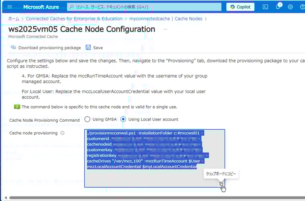Open the ellipsis menu beside page title
The width and height of the screenshot is (305, 201).
point(165,29)
